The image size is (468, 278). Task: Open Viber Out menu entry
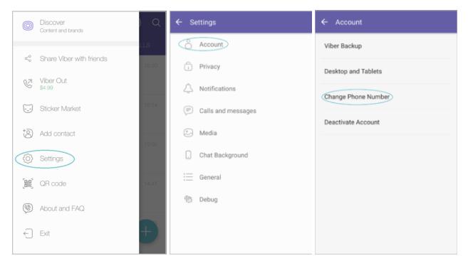pos(53,83)
